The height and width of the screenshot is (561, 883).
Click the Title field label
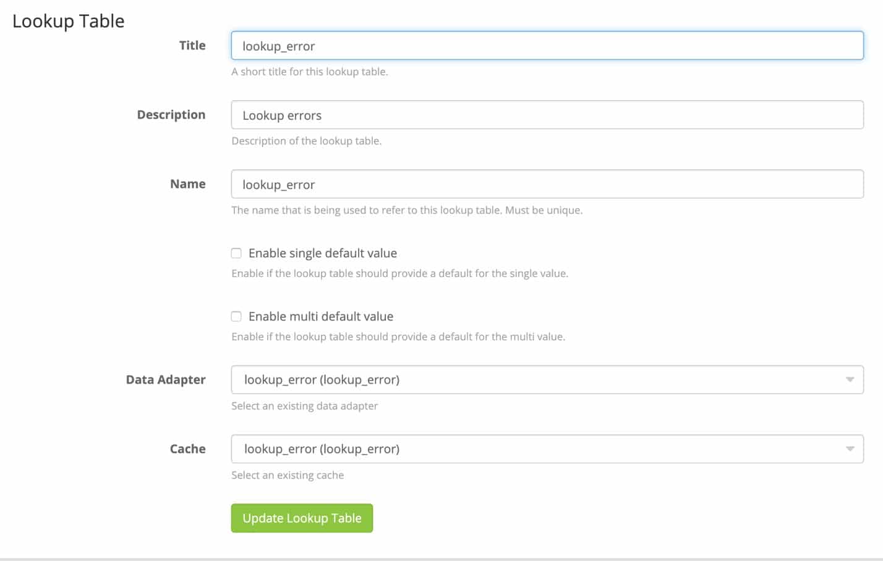[x=192, y=45]
